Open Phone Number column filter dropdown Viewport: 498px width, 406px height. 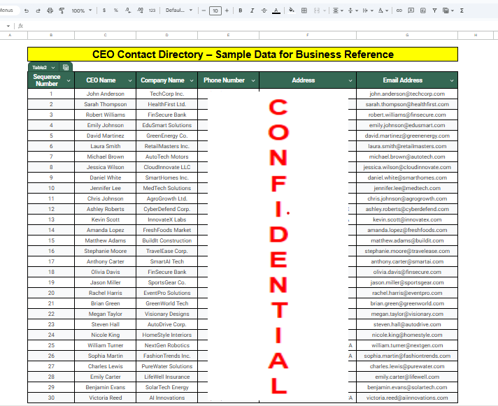(x=253, y=81)
